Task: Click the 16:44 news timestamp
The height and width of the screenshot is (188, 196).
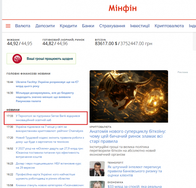Action: point(10,82)
